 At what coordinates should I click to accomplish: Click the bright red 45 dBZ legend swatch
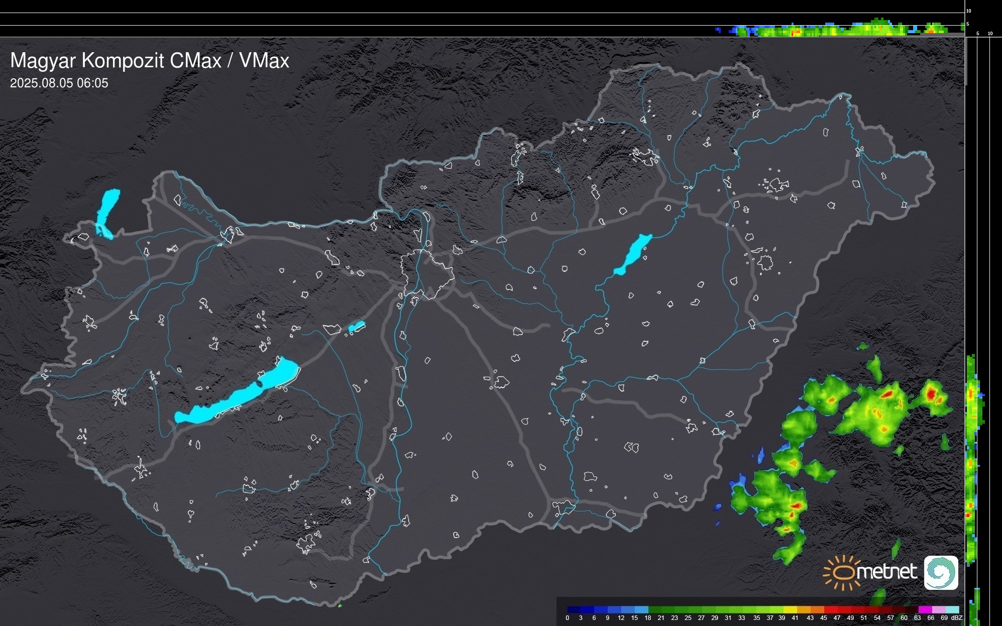[830, 609]
